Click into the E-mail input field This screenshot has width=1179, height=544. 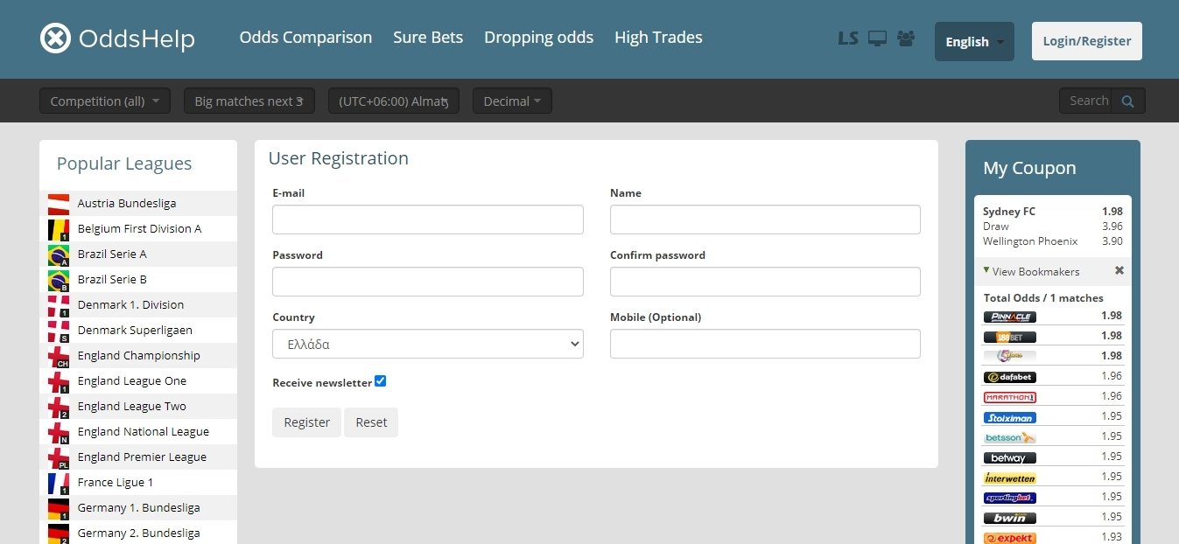427,220
